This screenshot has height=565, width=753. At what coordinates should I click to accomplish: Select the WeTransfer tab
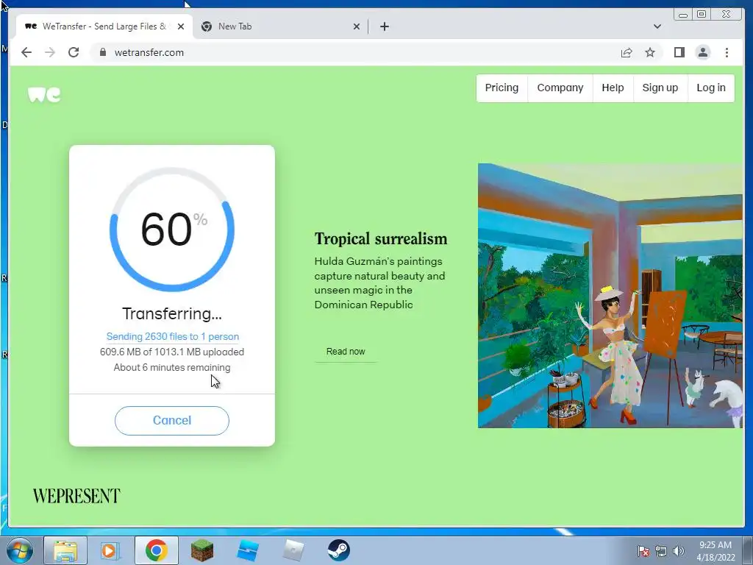pos(104,26)
